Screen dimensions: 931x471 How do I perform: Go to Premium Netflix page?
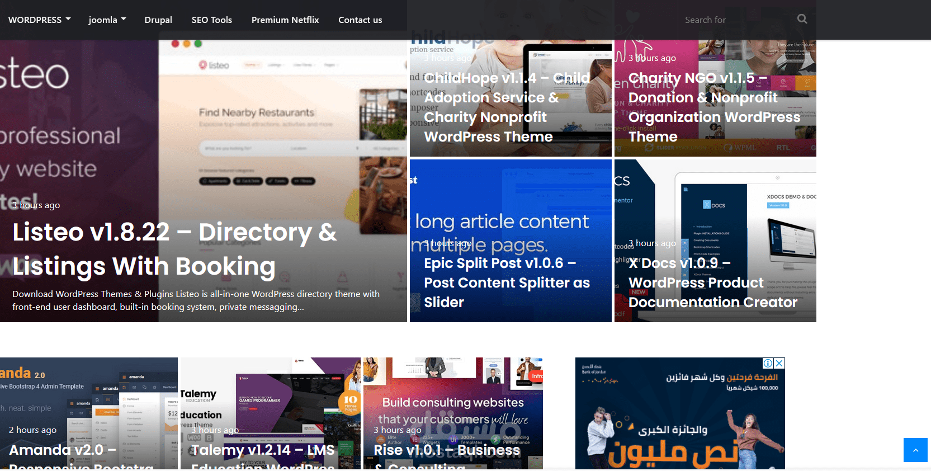pos(285,20)
